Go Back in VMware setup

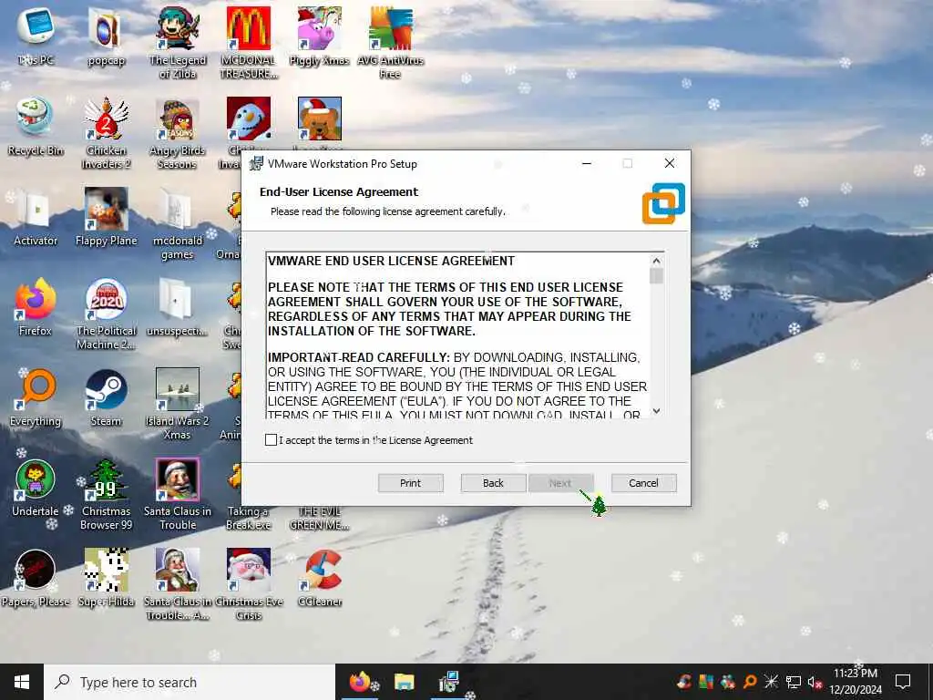pyautogui.click(x=493, y=483)
